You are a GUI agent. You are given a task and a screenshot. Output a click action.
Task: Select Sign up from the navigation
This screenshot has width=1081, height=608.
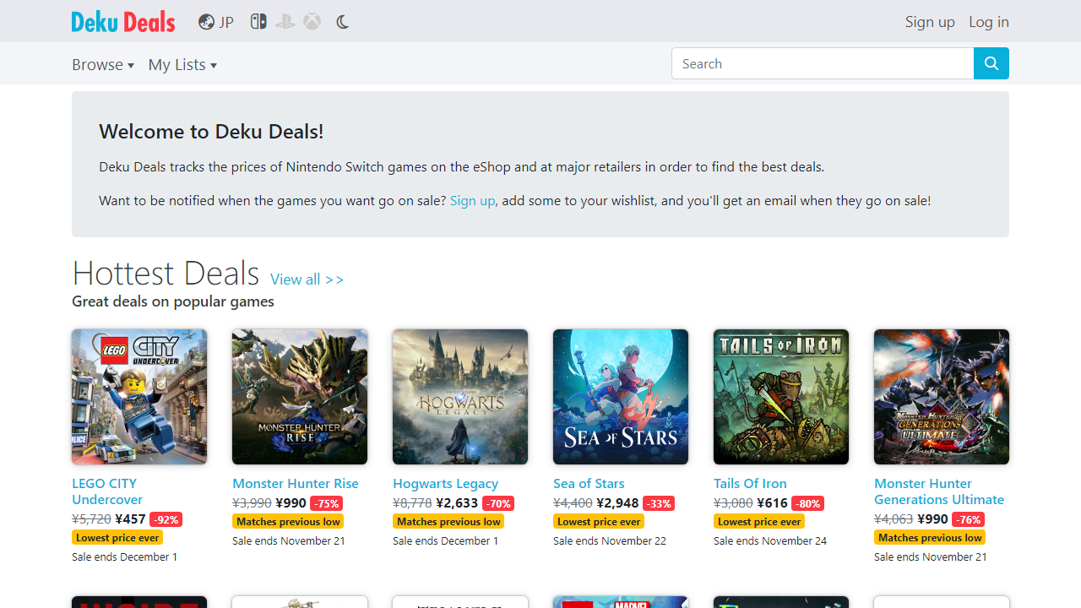tap(929, 22)
